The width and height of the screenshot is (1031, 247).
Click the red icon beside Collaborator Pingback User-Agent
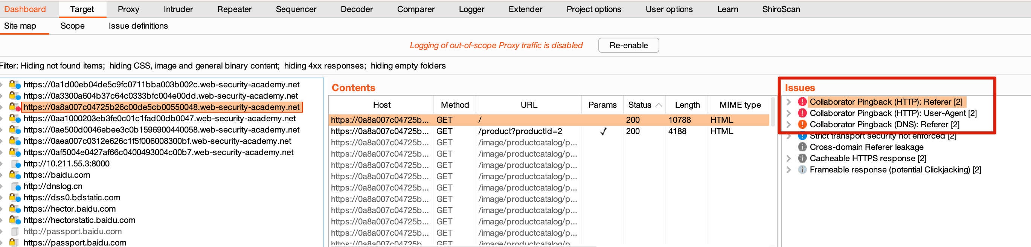(802, 113)
